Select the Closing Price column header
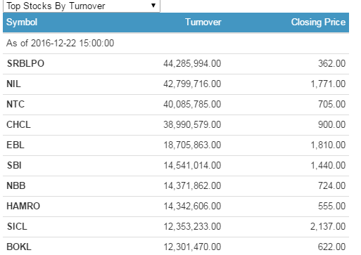Screen dimensions: 361x255 click(x=318, y=22)
